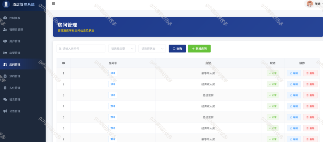Click 豪华单人房 in row 1
This screenshot has height=142, width=323.
coord(208,73)
